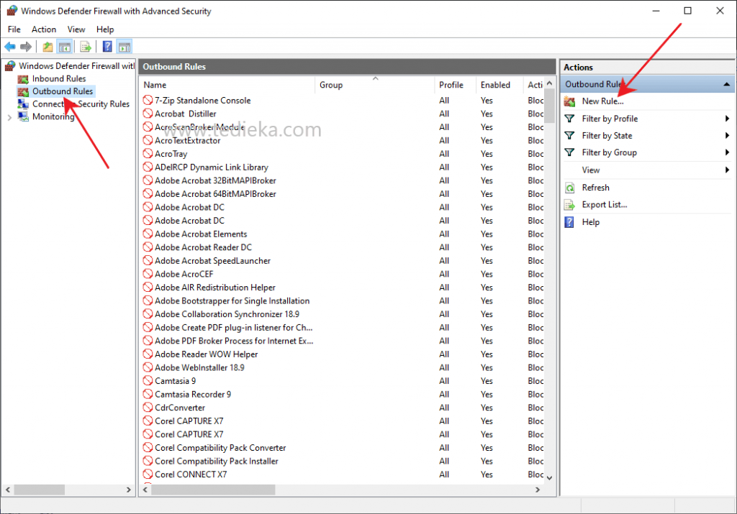Open the Help menu in menu bar
Screen dimensions: 737x514
pos(105,29)
